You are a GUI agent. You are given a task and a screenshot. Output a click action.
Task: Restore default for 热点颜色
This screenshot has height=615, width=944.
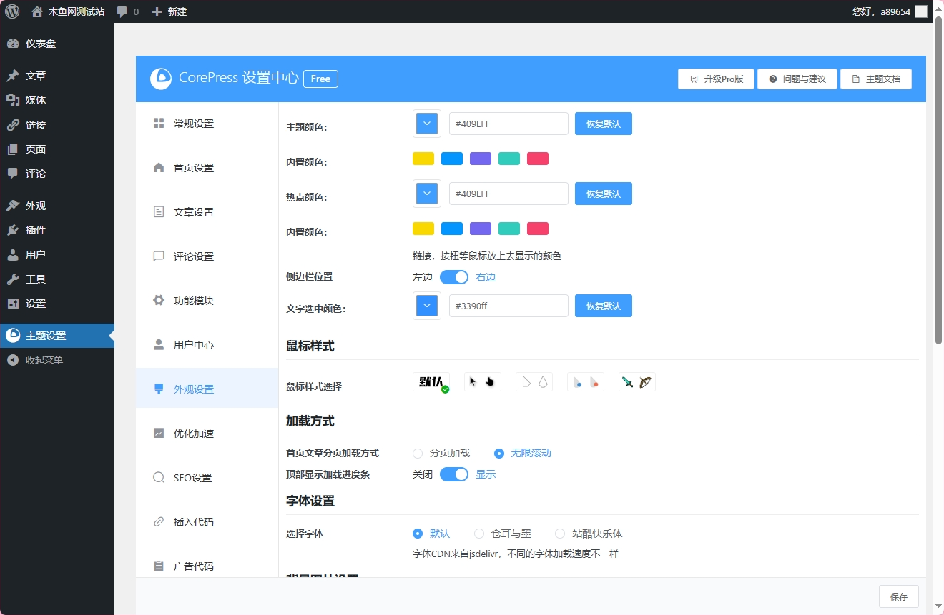[604, 194]
